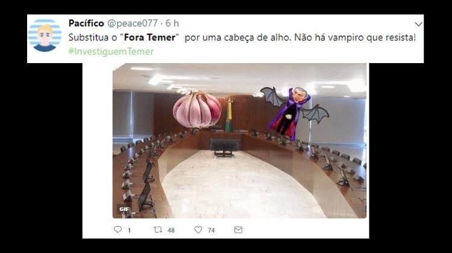Like the tweet with the heart icon
The height and width of the screenshot is (253, 452).
click(198, 230)
